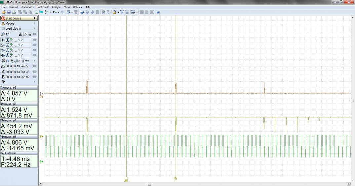Select cursor A marker at the graph bottom

click(176, 178)
